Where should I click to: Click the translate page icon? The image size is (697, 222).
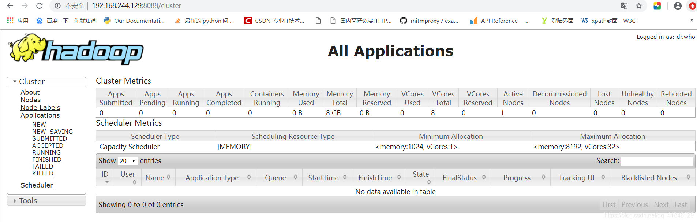[624, 6]
